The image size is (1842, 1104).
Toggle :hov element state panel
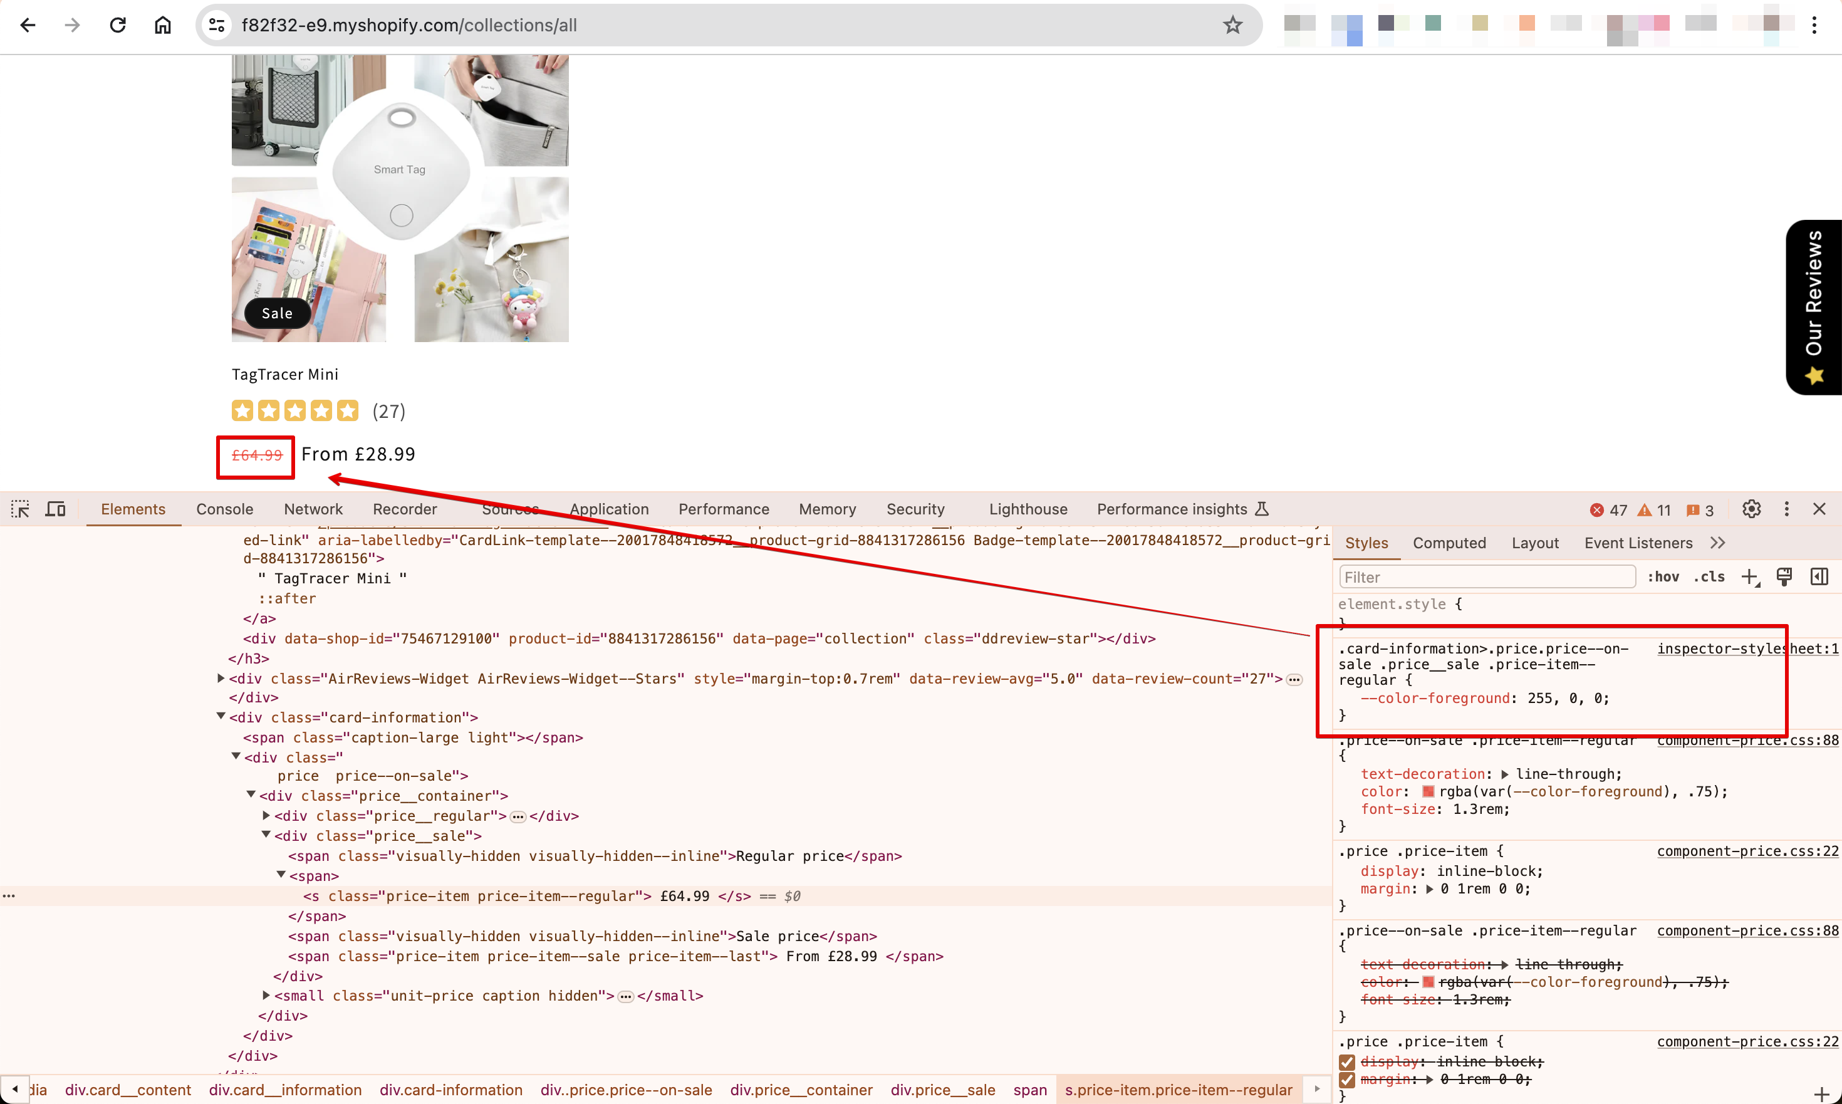point(1663,576)
